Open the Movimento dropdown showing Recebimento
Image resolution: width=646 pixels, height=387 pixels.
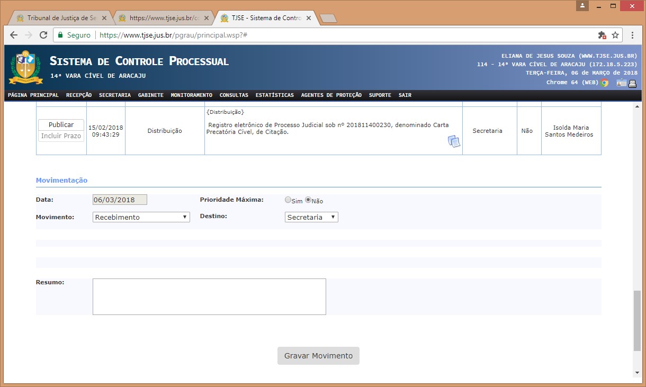[x=141, y=217]
